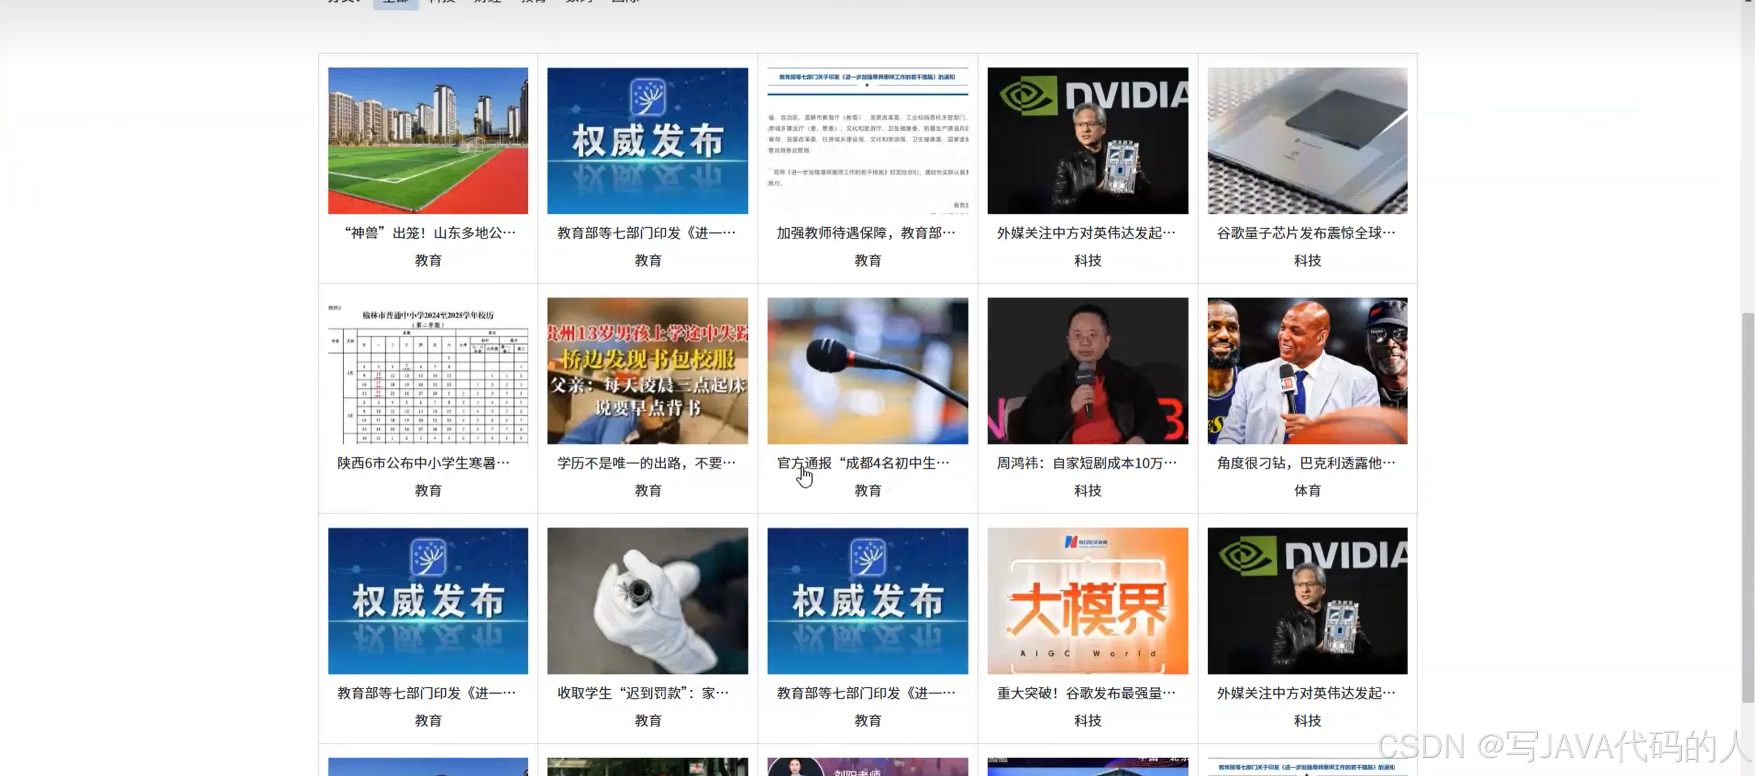The image size is (1755, 776).
Task: Click headline 周鸿祎：自家短剧成本10万…
Action: click(1087, 463)
